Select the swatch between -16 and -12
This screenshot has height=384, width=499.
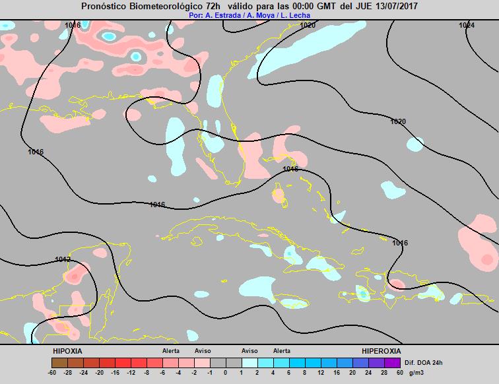[x=123, y=363]
